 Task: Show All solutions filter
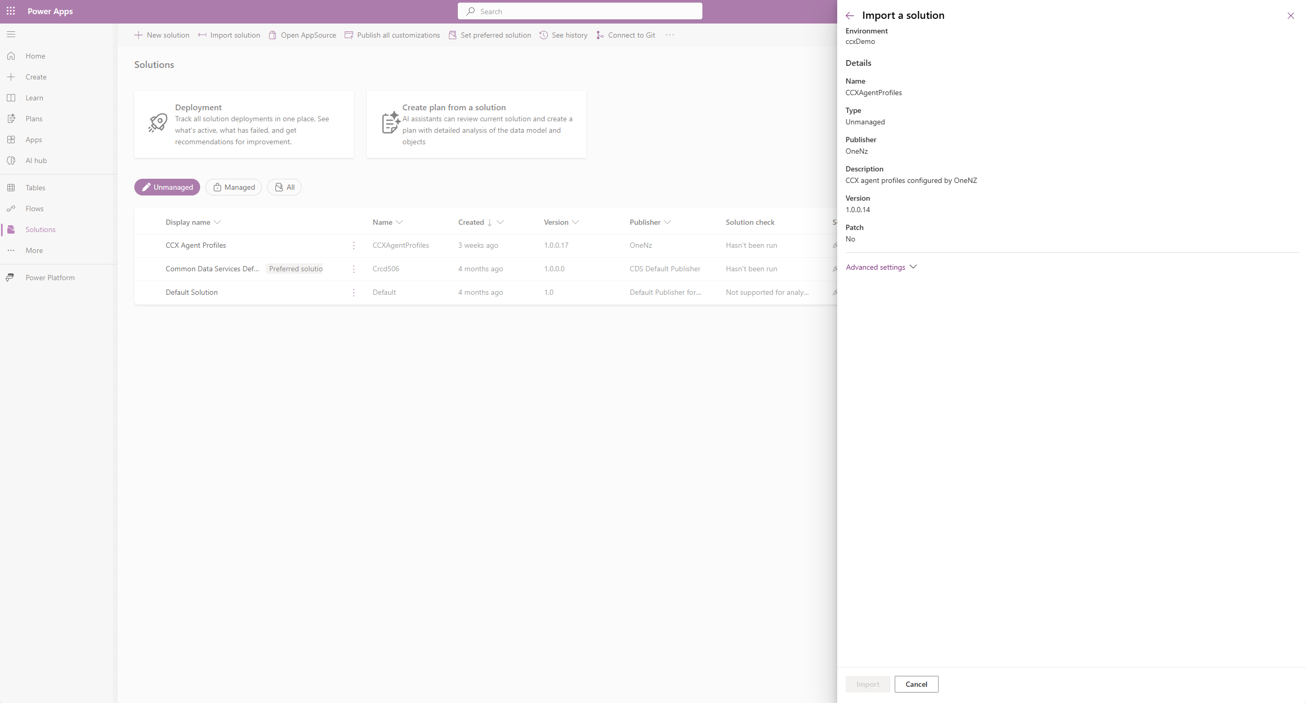(x=284, y=187)
